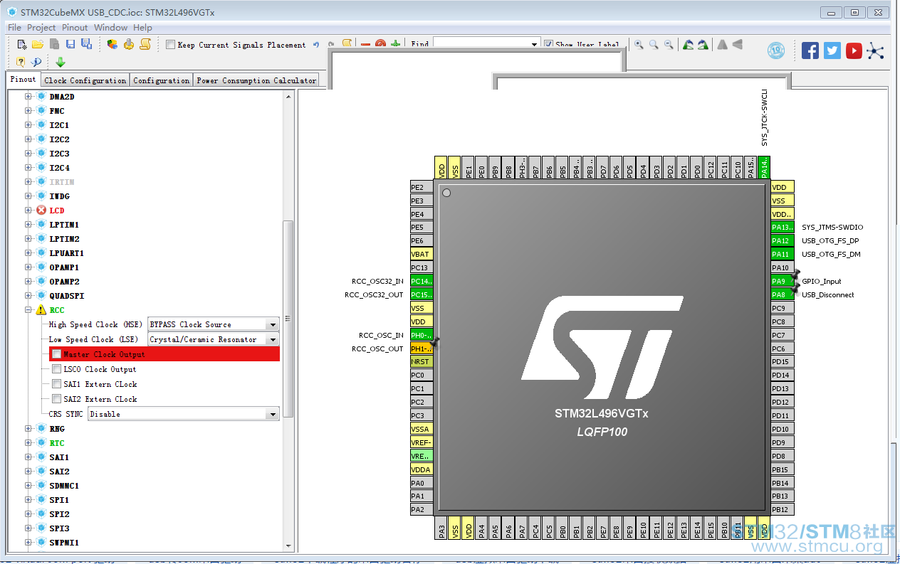Click the PH1 pin on the chip
The width and height of the screenshot is (900, 564).
tap(421, 348)
